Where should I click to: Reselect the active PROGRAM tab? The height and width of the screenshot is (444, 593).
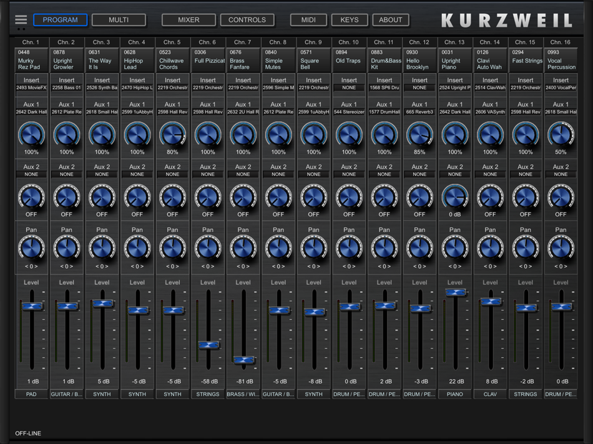(60, 19)
